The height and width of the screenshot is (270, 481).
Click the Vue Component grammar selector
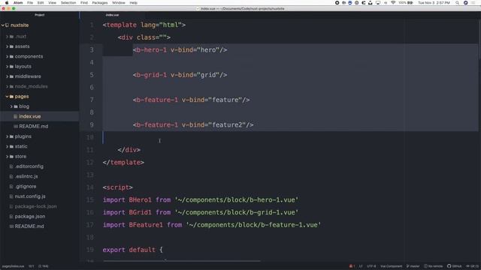[391, 266]
